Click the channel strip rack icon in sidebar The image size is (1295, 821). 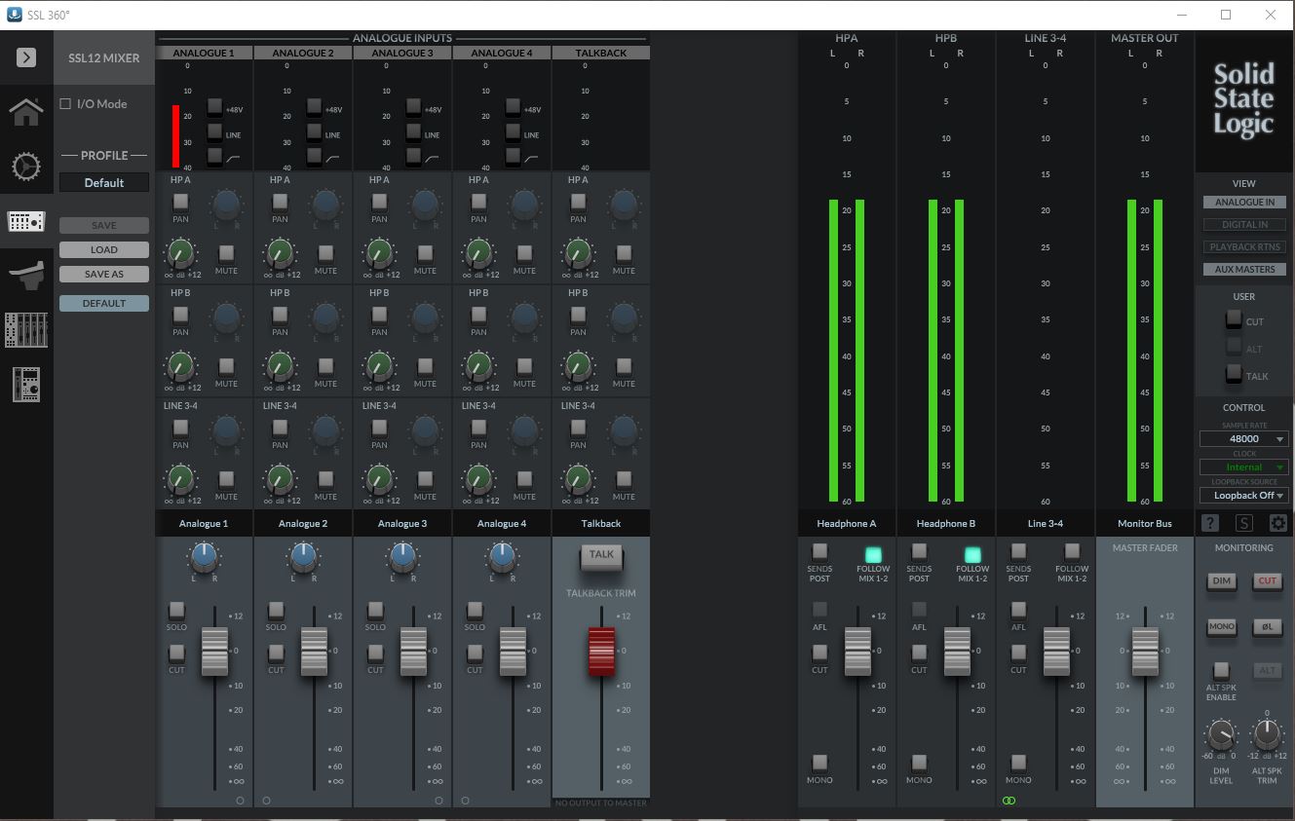26,385
